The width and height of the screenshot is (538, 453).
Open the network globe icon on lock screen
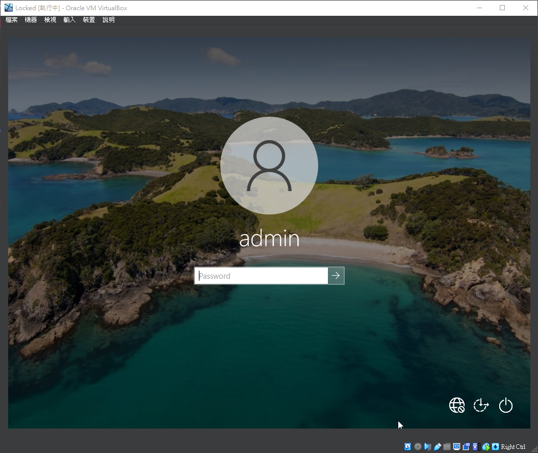(456, 406)
